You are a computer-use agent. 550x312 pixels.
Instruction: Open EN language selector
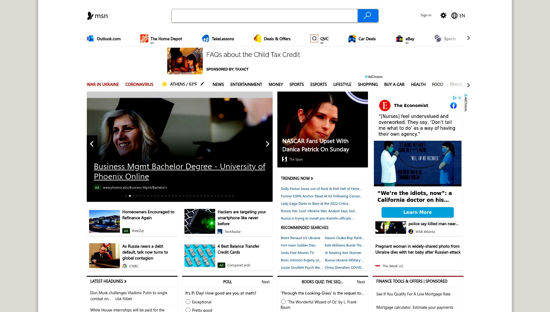462,16
